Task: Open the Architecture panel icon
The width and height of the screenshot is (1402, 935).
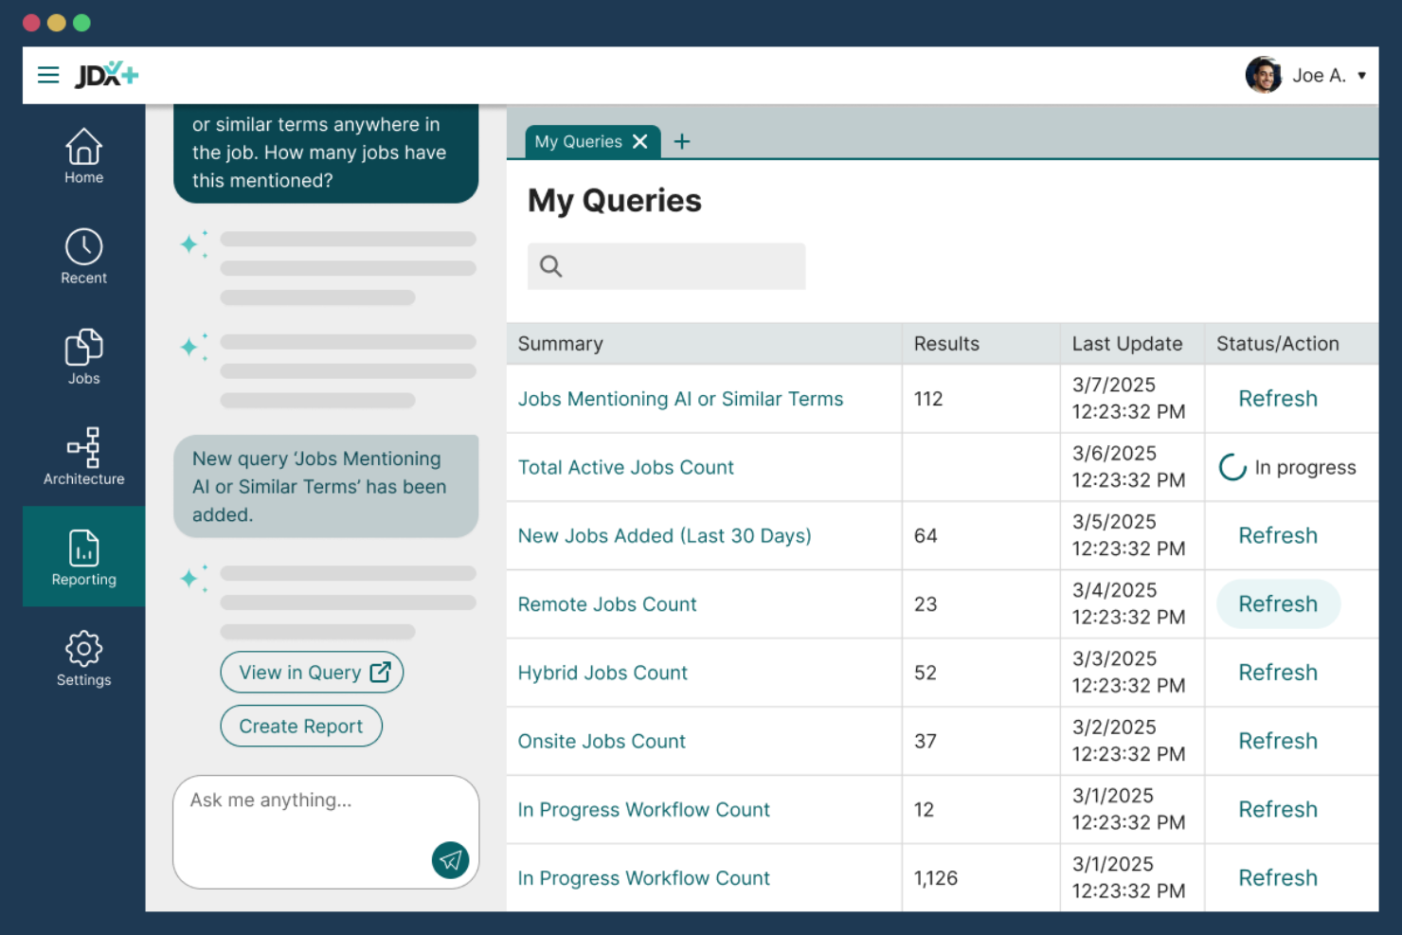Action: pos(83,456)
